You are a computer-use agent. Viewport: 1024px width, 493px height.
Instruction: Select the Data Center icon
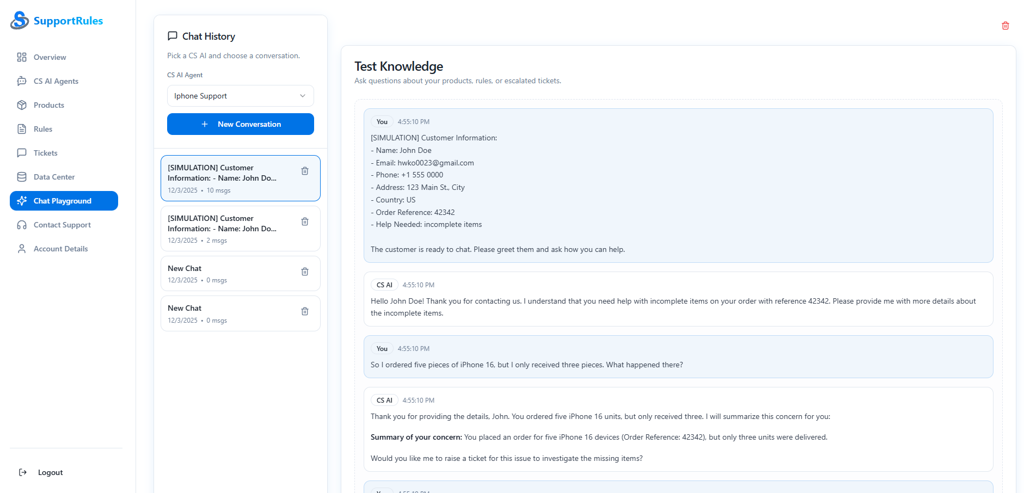click(x=22, y=177)
